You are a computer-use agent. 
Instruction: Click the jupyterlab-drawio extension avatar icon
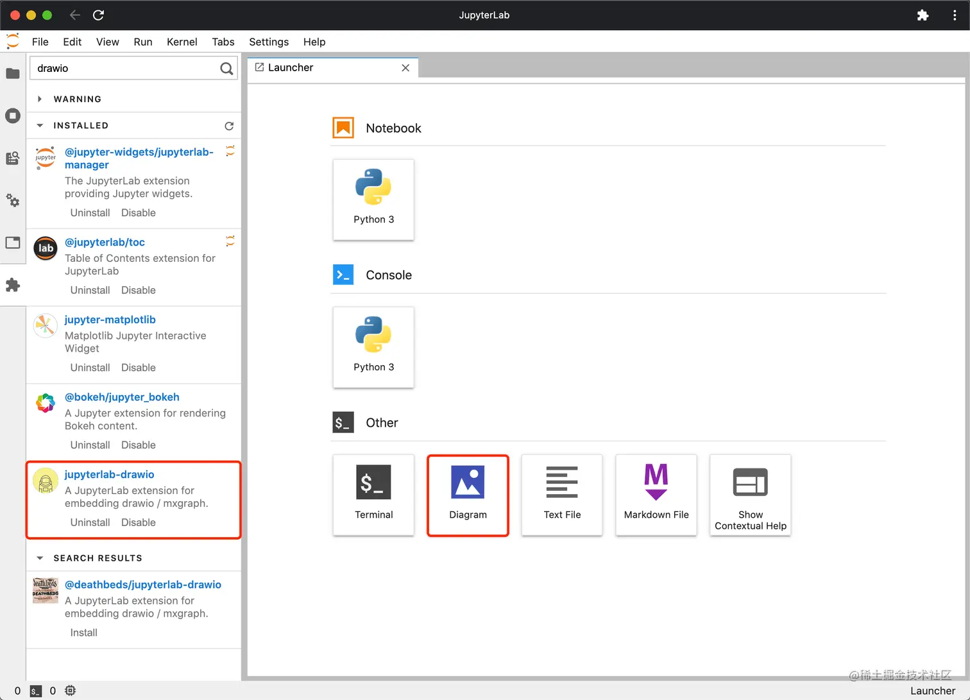[45, 481]
